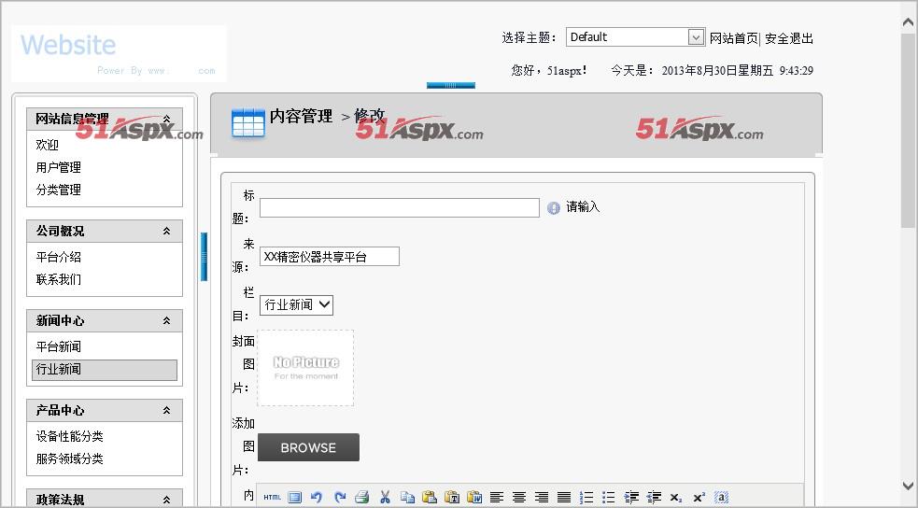The width and height of the screenshot is (918, 508).
Task: Apply subscript formatting
Action: tap(676, 498)
